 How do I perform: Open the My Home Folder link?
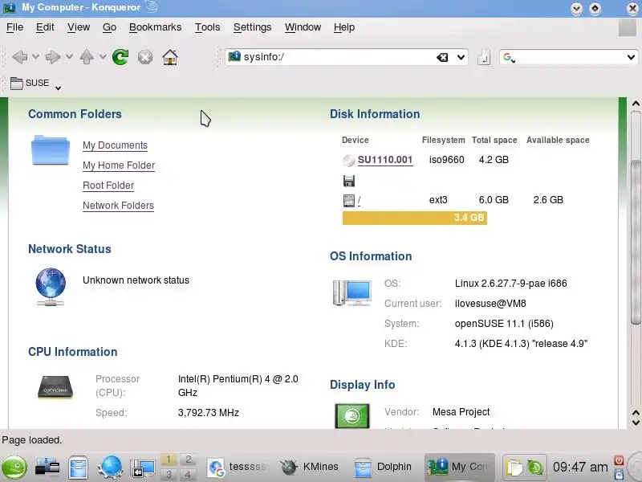coord(119,165)
